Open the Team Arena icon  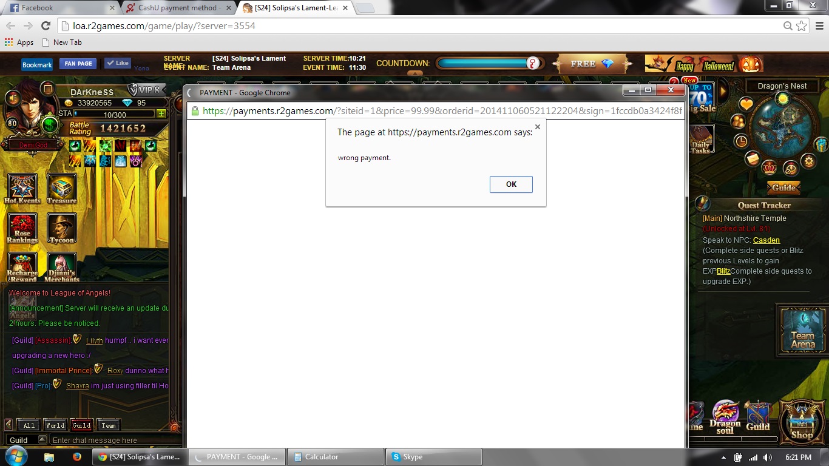pyautogui.click(x=803, y=329)
